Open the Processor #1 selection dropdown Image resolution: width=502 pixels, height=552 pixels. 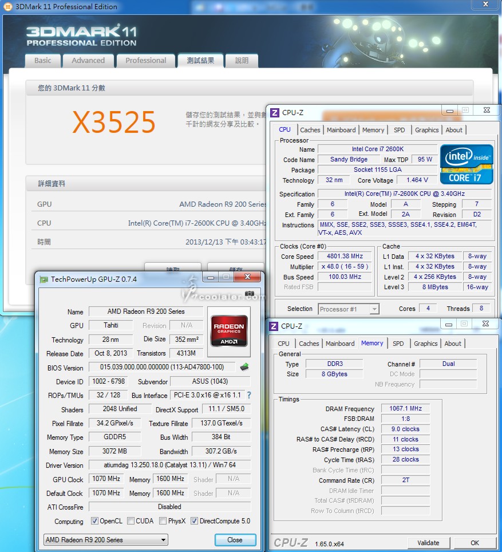[x=349, y=309]
